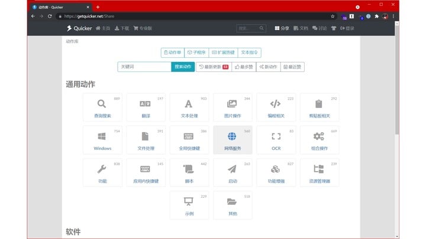This screenshot has height=239, width=426.
Task: Open the 查询搜索 category with magnifier icon
Action: coord(102,107)
